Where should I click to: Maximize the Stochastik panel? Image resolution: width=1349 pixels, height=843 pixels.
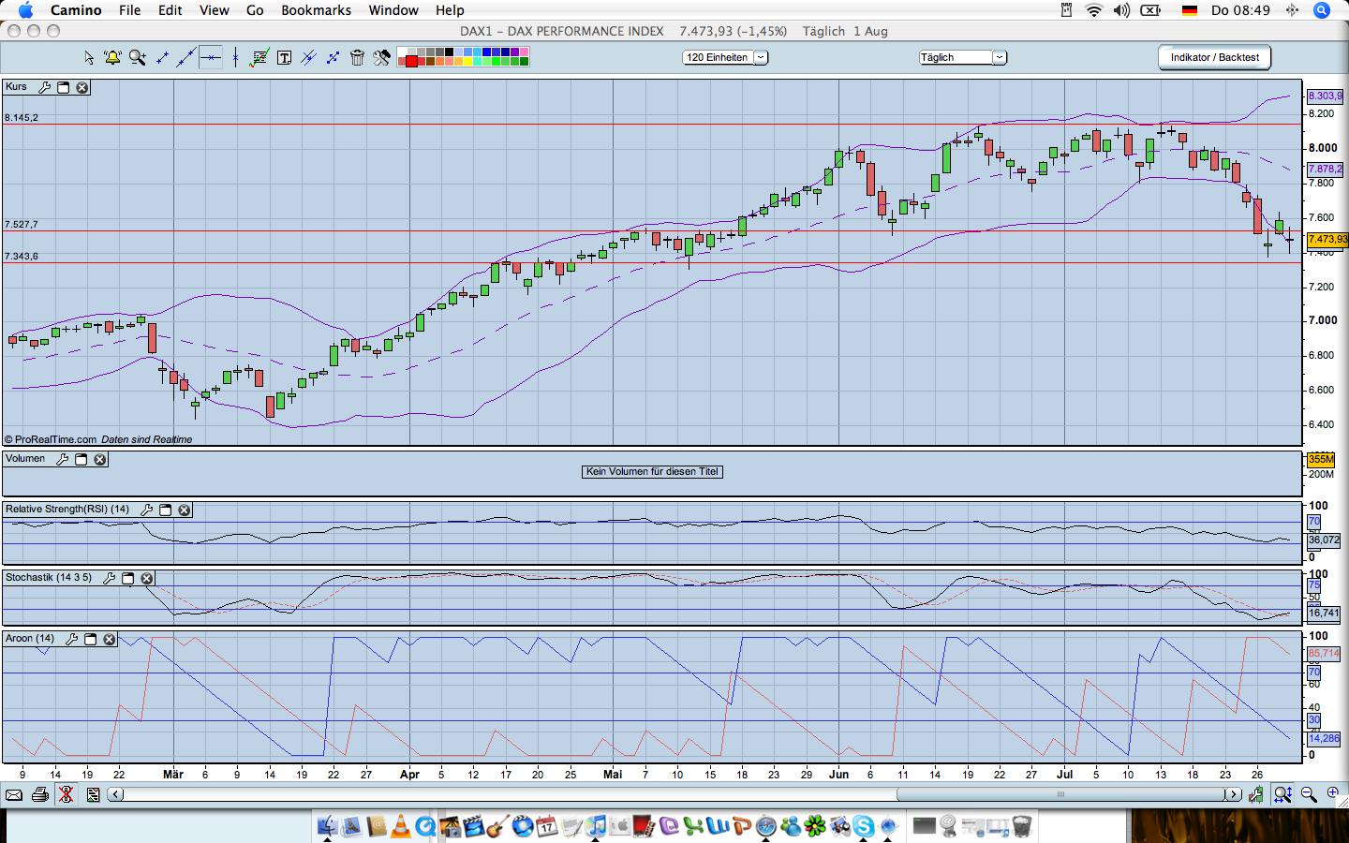click(x=128, y=579)
